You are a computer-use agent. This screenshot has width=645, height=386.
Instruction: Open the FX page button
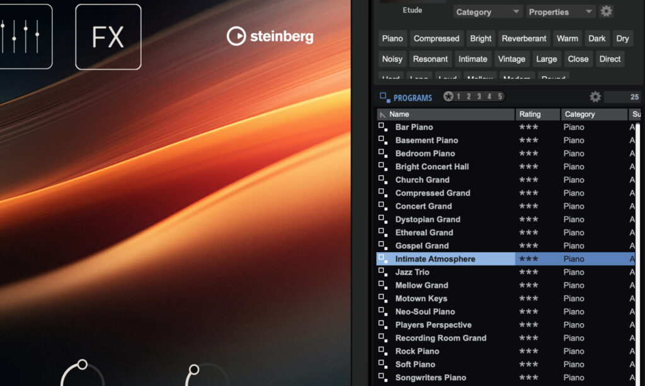(x=108, y=36)
